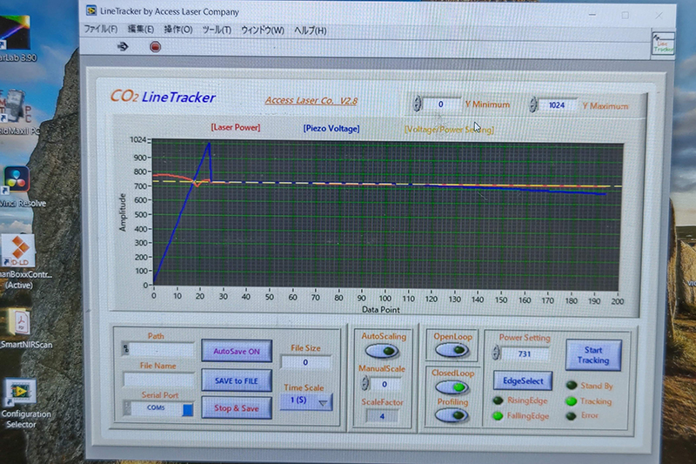The image size is (696, 464).
Task: Click the Y Maximum stepper arrows
Action: 533,105
